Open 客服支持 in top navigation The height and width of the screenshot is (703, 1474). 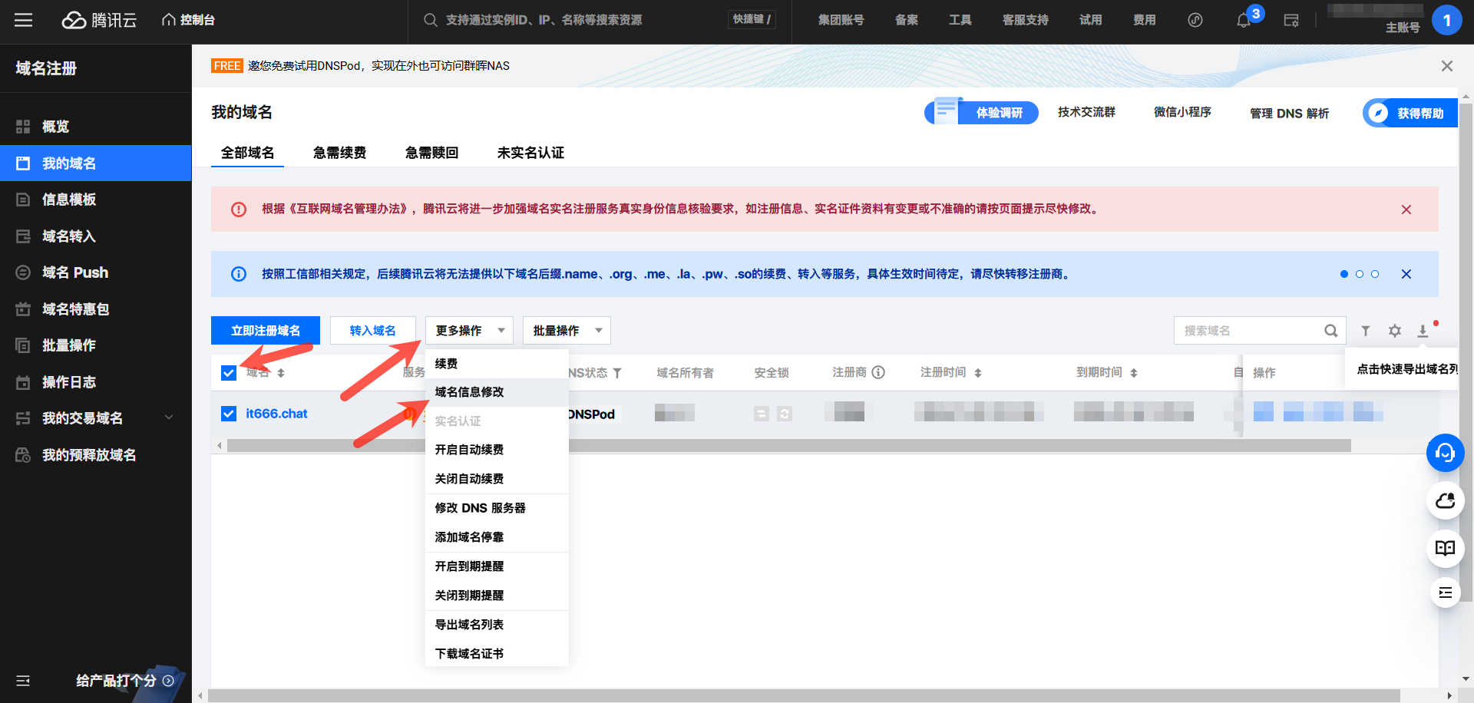tap(1026, 20)
